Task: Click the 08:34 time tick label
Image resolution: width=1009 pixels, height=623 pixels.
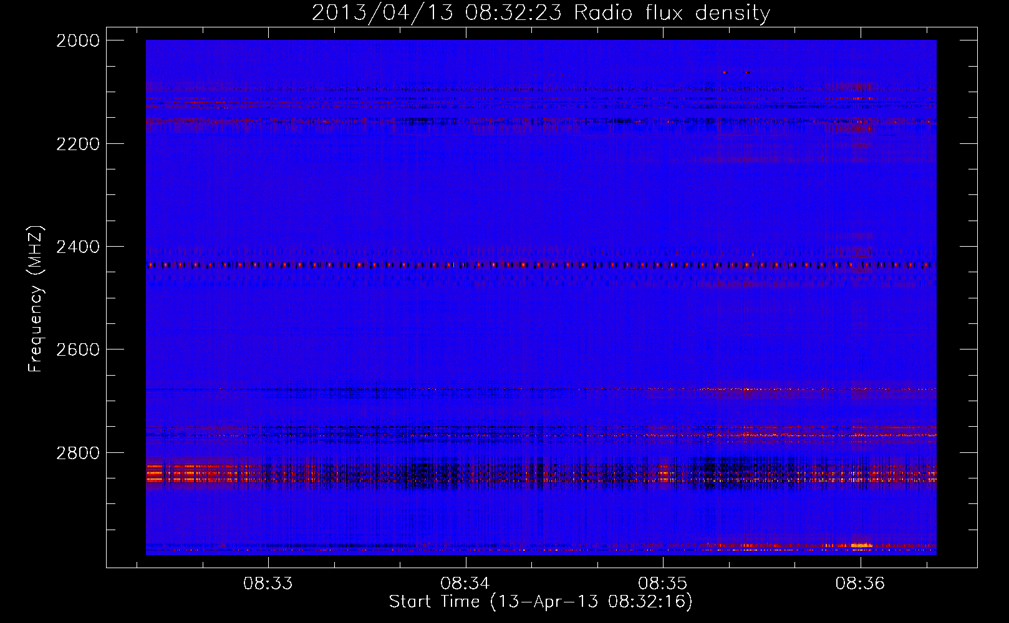Action: click(x=465, y=584)
